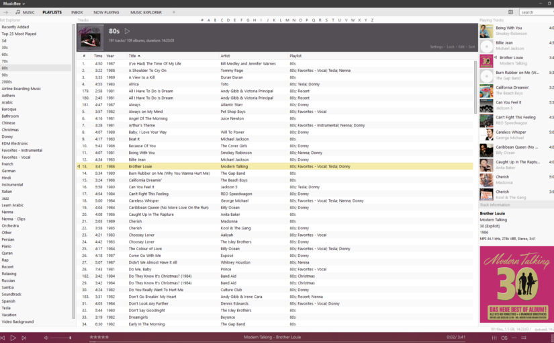Switch to the PLAYLISTS tab
554x343 pixels.
coord(52,12)
